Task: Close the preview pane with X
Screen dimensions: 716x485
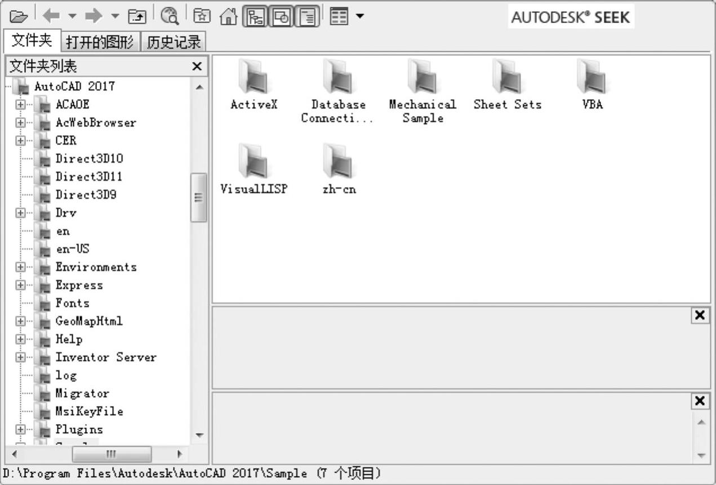Action: coord(700,315)
